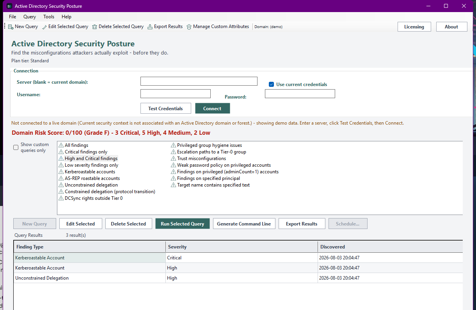Screen dimensions: 476x310
Task: Click Domain Risk Score summary text
Action: (111, 133)
